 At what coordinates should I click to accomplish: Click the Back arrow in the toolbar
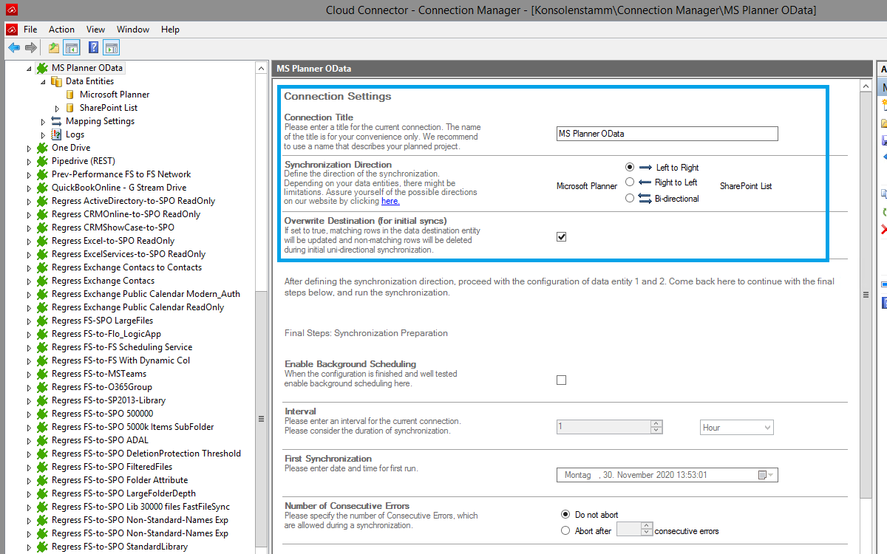[14, 48]
